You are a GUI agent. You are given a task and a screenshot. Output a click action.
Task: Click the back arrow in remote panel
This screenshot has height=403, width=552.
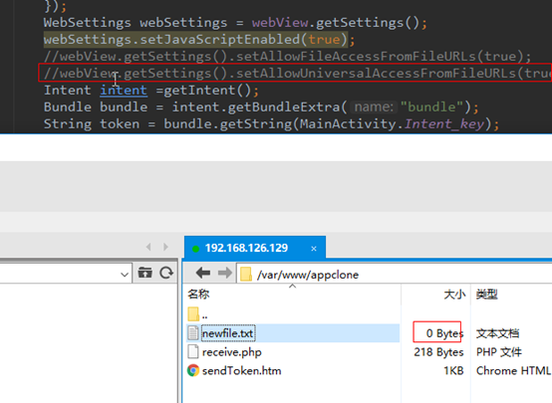pyautogui.click(x=203, y=273)
